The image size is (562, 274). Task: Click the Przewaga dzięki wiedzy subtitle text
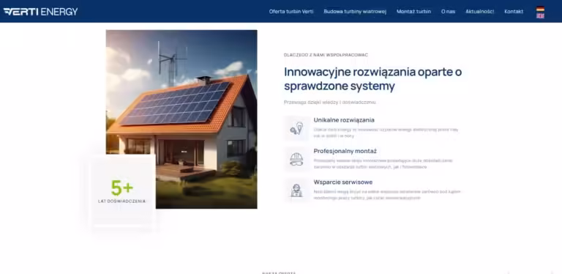coord(330,103)
